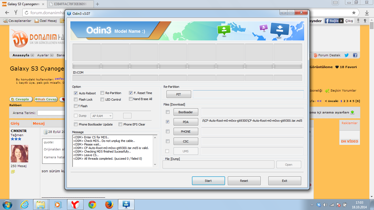
Task: Click the Hızlı Cevap button
Action: pos(46,99)
